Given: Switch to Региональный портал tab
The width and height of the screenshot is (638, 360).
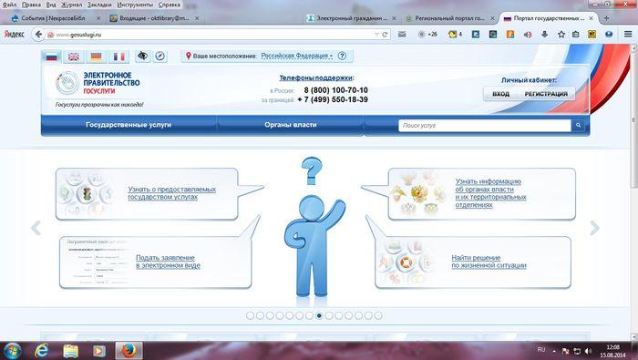Looking at the screenshot, I should coord(449,18).
